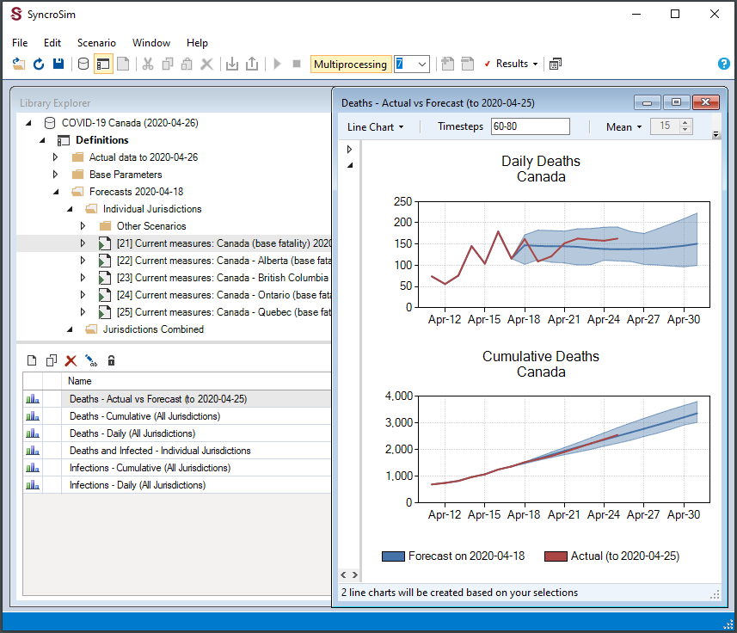Click the Name column header

pyautogui.click(x=196, y=381)
